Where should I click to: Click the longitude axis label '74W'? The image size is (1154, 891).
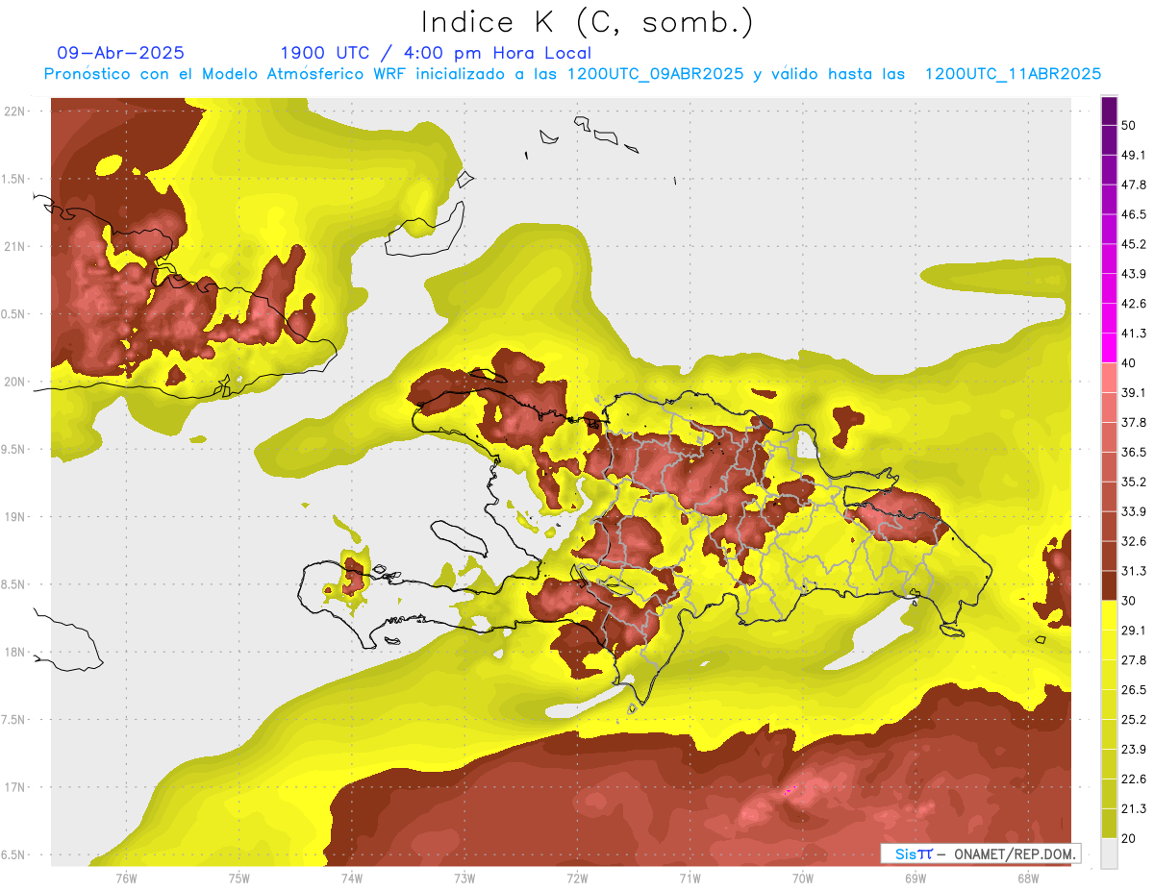[352, 879]
